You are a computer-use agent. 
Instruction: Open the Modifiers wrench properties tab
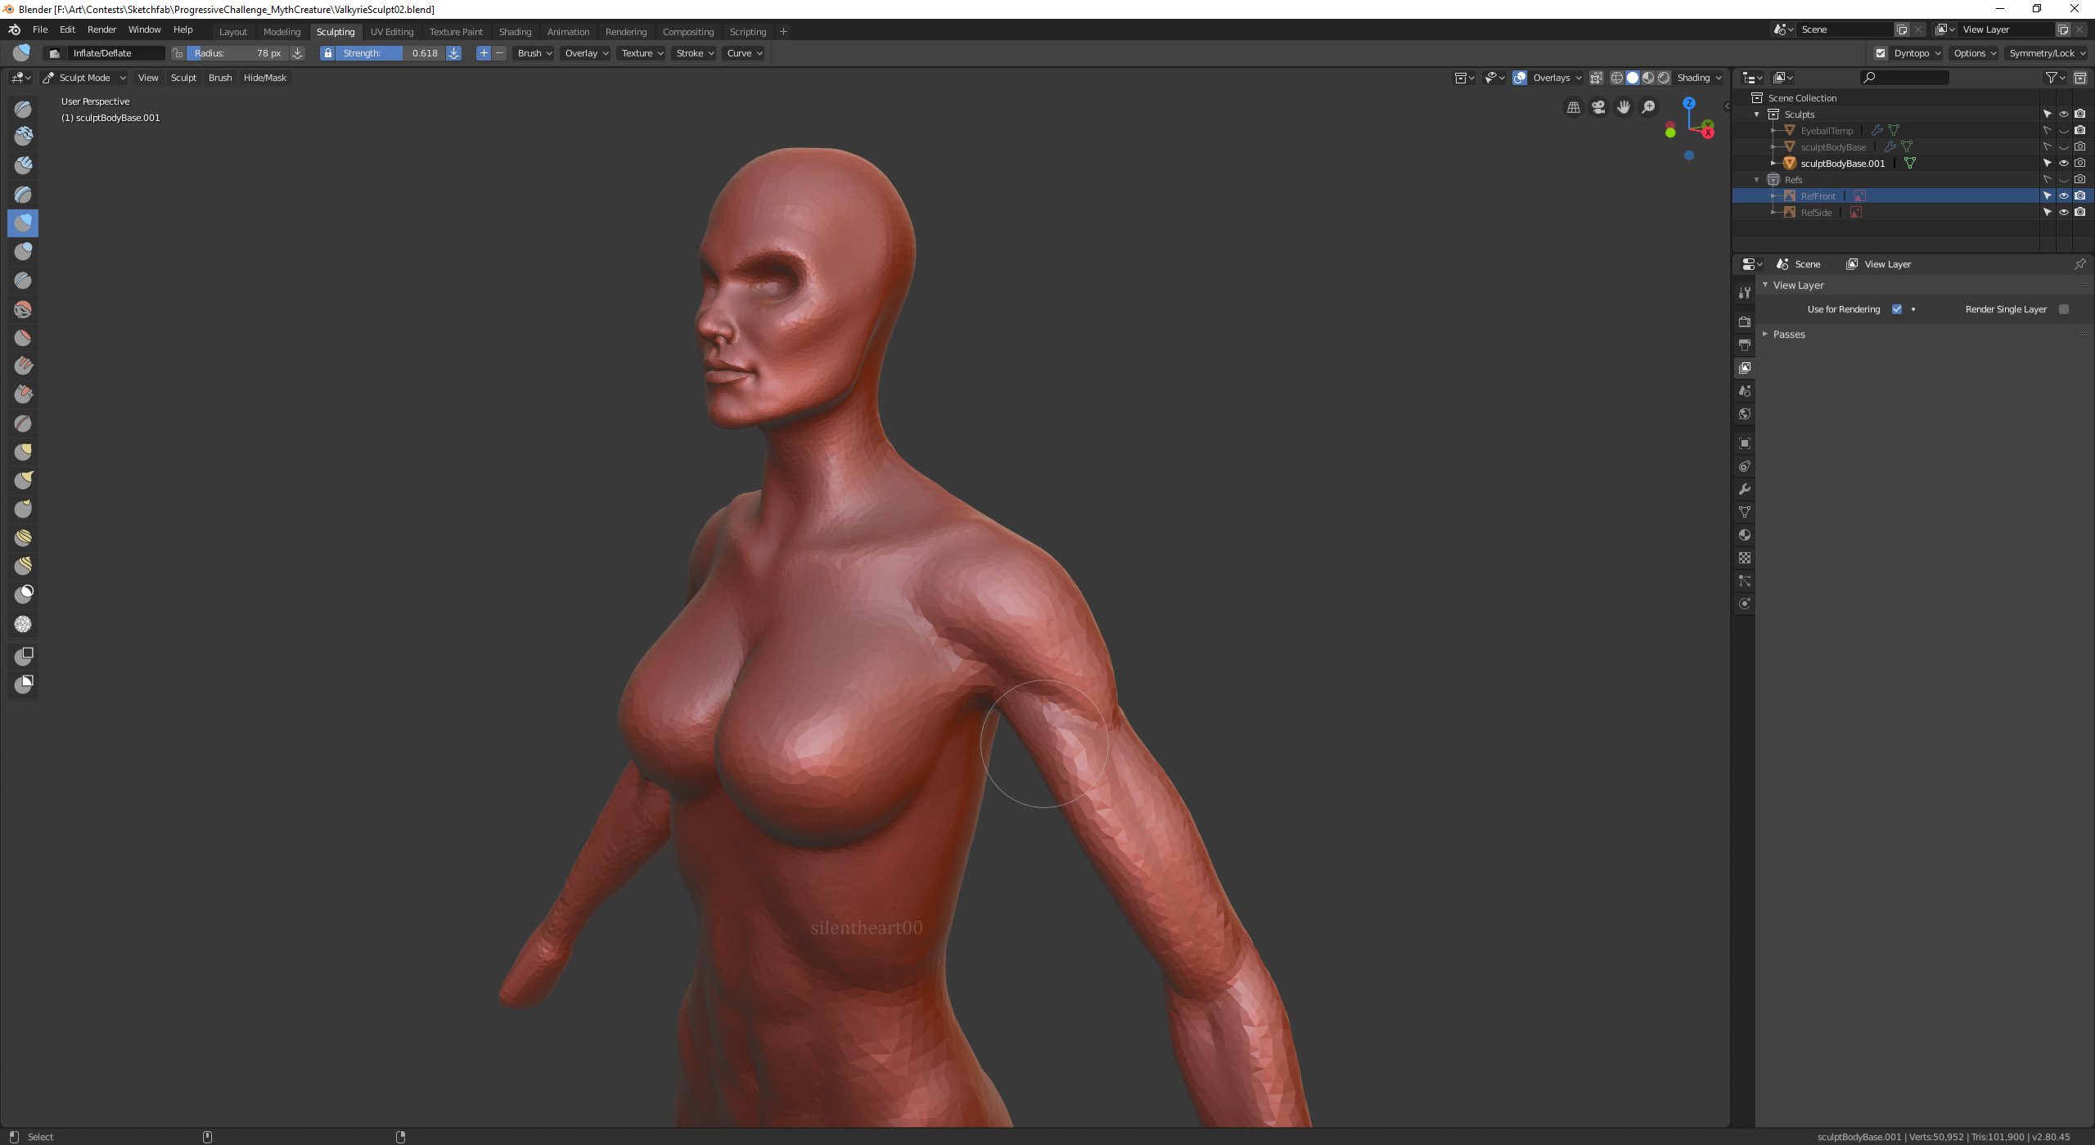1745,489
